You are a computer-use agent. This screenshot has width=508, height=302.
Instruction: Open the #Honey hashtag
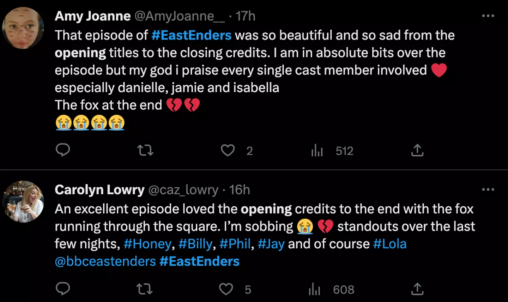(x=147, y=244)
